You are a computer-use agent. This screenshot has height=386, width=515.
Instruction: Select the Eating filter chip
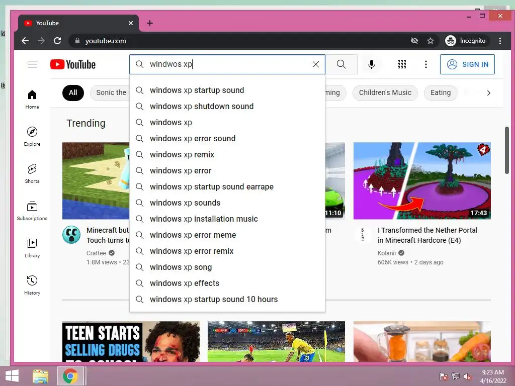pyautogui.click(x=441, y=92)
